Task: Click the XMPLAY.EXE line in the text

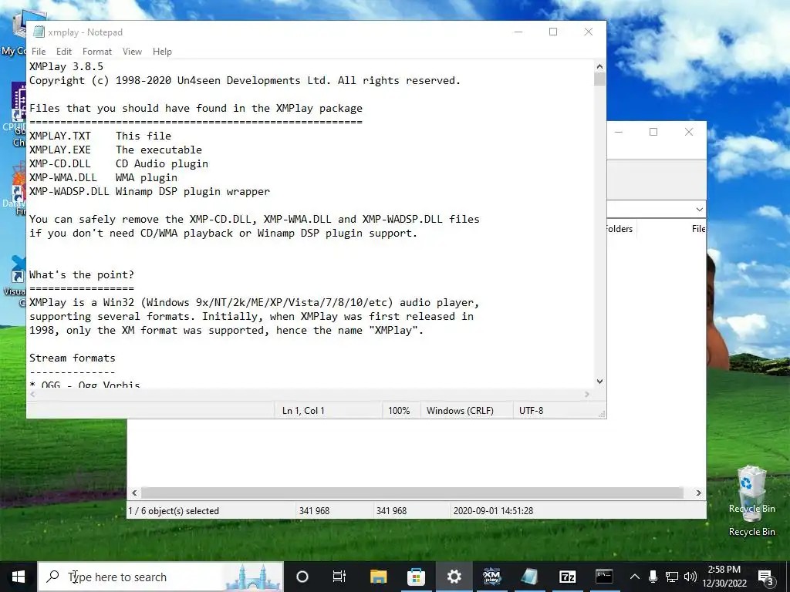Action: click(x=116, y=150)
